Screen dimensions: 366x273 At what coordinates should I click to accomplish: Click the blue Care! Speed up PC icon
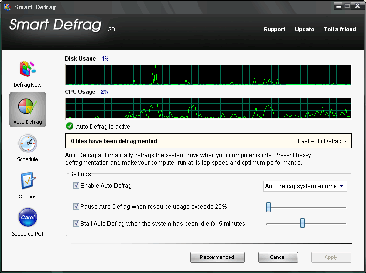[x=28, y=217]
